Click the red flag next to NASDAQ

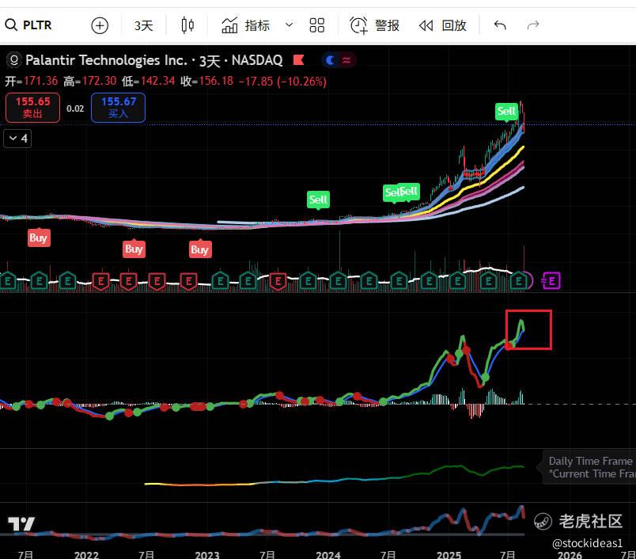[299, 60]
